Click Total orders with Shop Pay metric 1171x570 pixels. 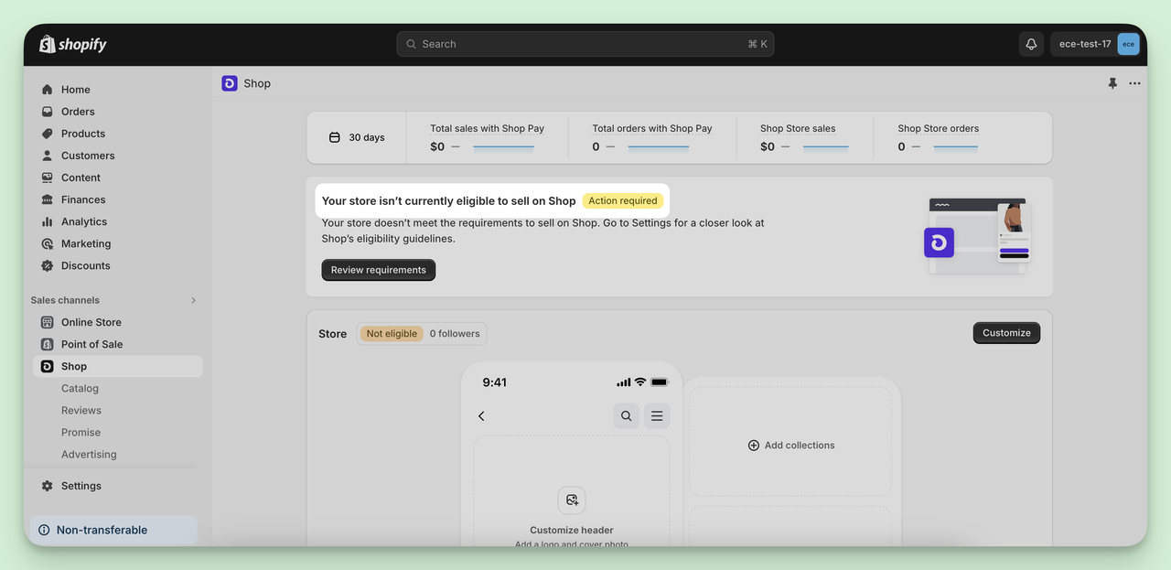click(x=651, y=138)
